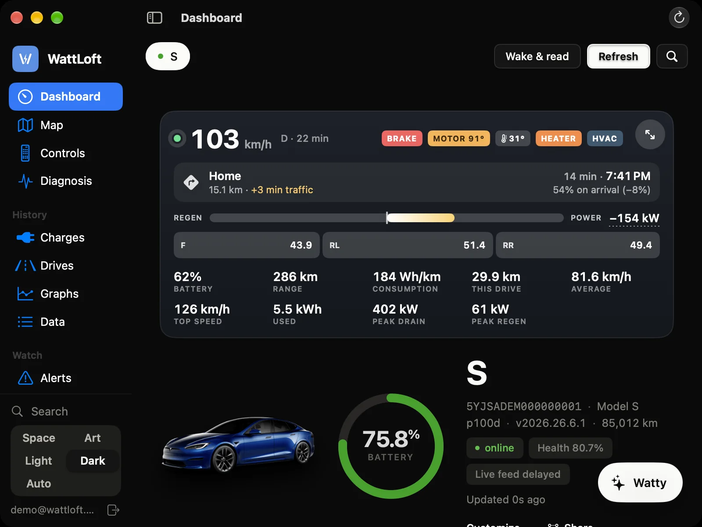Open the Controls section

click(x=66, y=153)
